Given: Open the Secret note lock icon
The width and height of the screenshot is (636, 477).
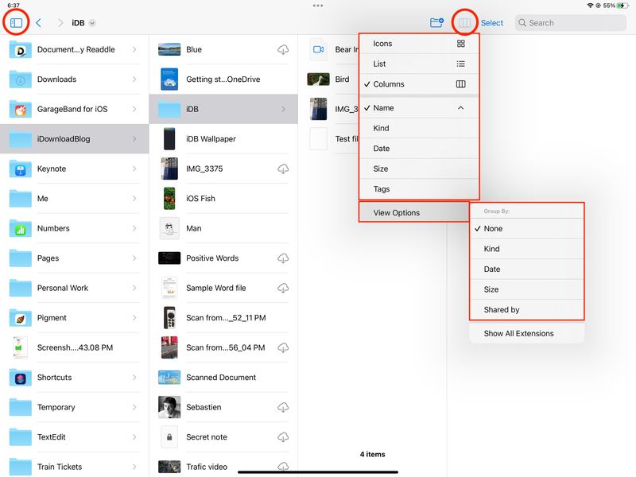Looking at the screenshot, I should [169, 436].
